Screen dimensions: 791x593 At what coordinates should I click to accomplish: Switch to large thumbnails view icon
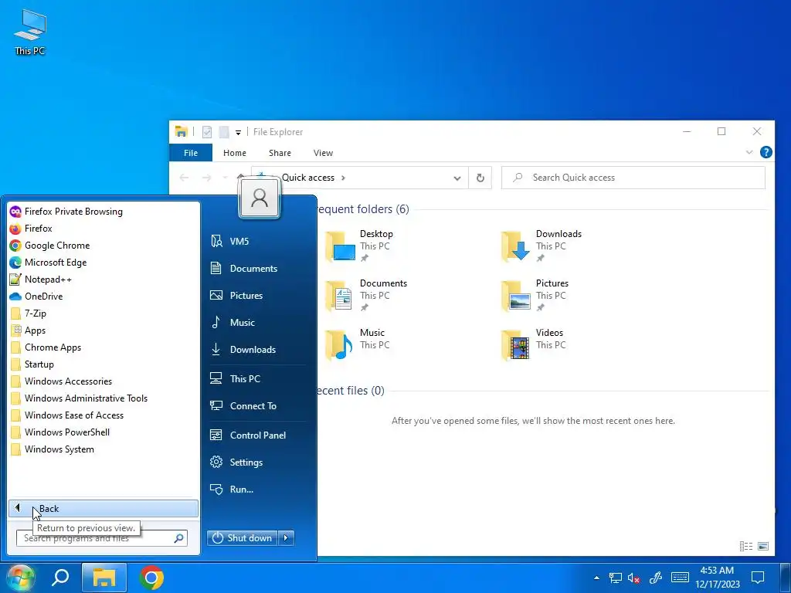pyautogui.click(x=762, y=546)
